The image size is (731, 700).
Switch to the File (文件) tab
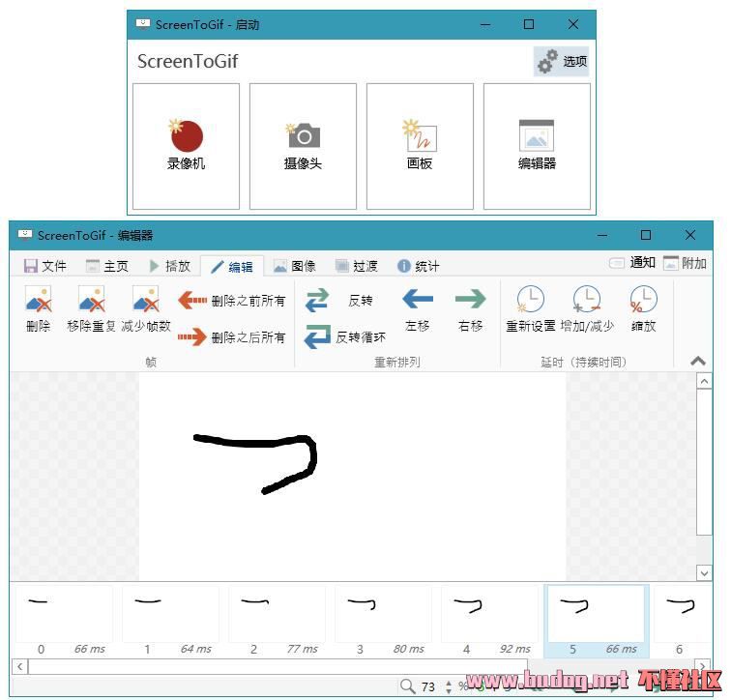tap(44, 266)
